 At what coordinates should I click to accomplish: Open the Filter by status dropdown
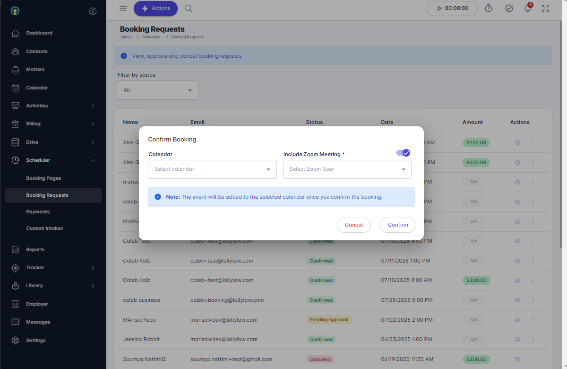pos(157,90)
